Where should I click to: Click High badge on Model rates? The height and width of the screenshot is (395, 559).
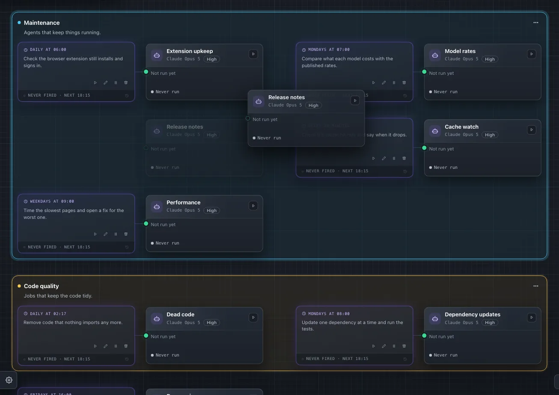tap(490, 59)
